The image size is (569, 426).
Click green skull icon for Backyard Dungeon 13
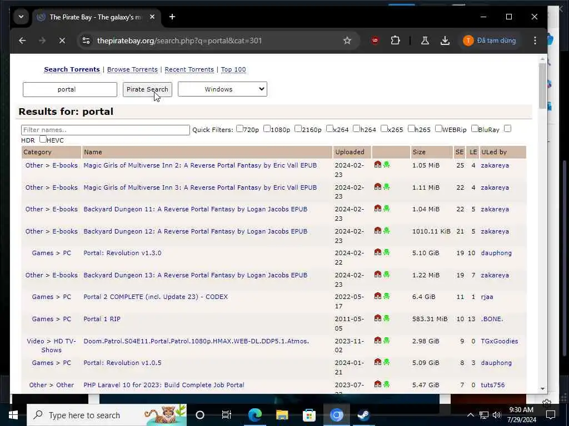pyautogui.click(x=387, y=274)
